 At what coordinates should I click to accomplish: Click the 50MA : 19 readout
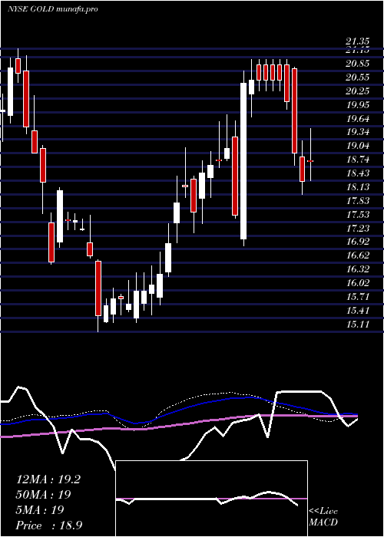44,495
